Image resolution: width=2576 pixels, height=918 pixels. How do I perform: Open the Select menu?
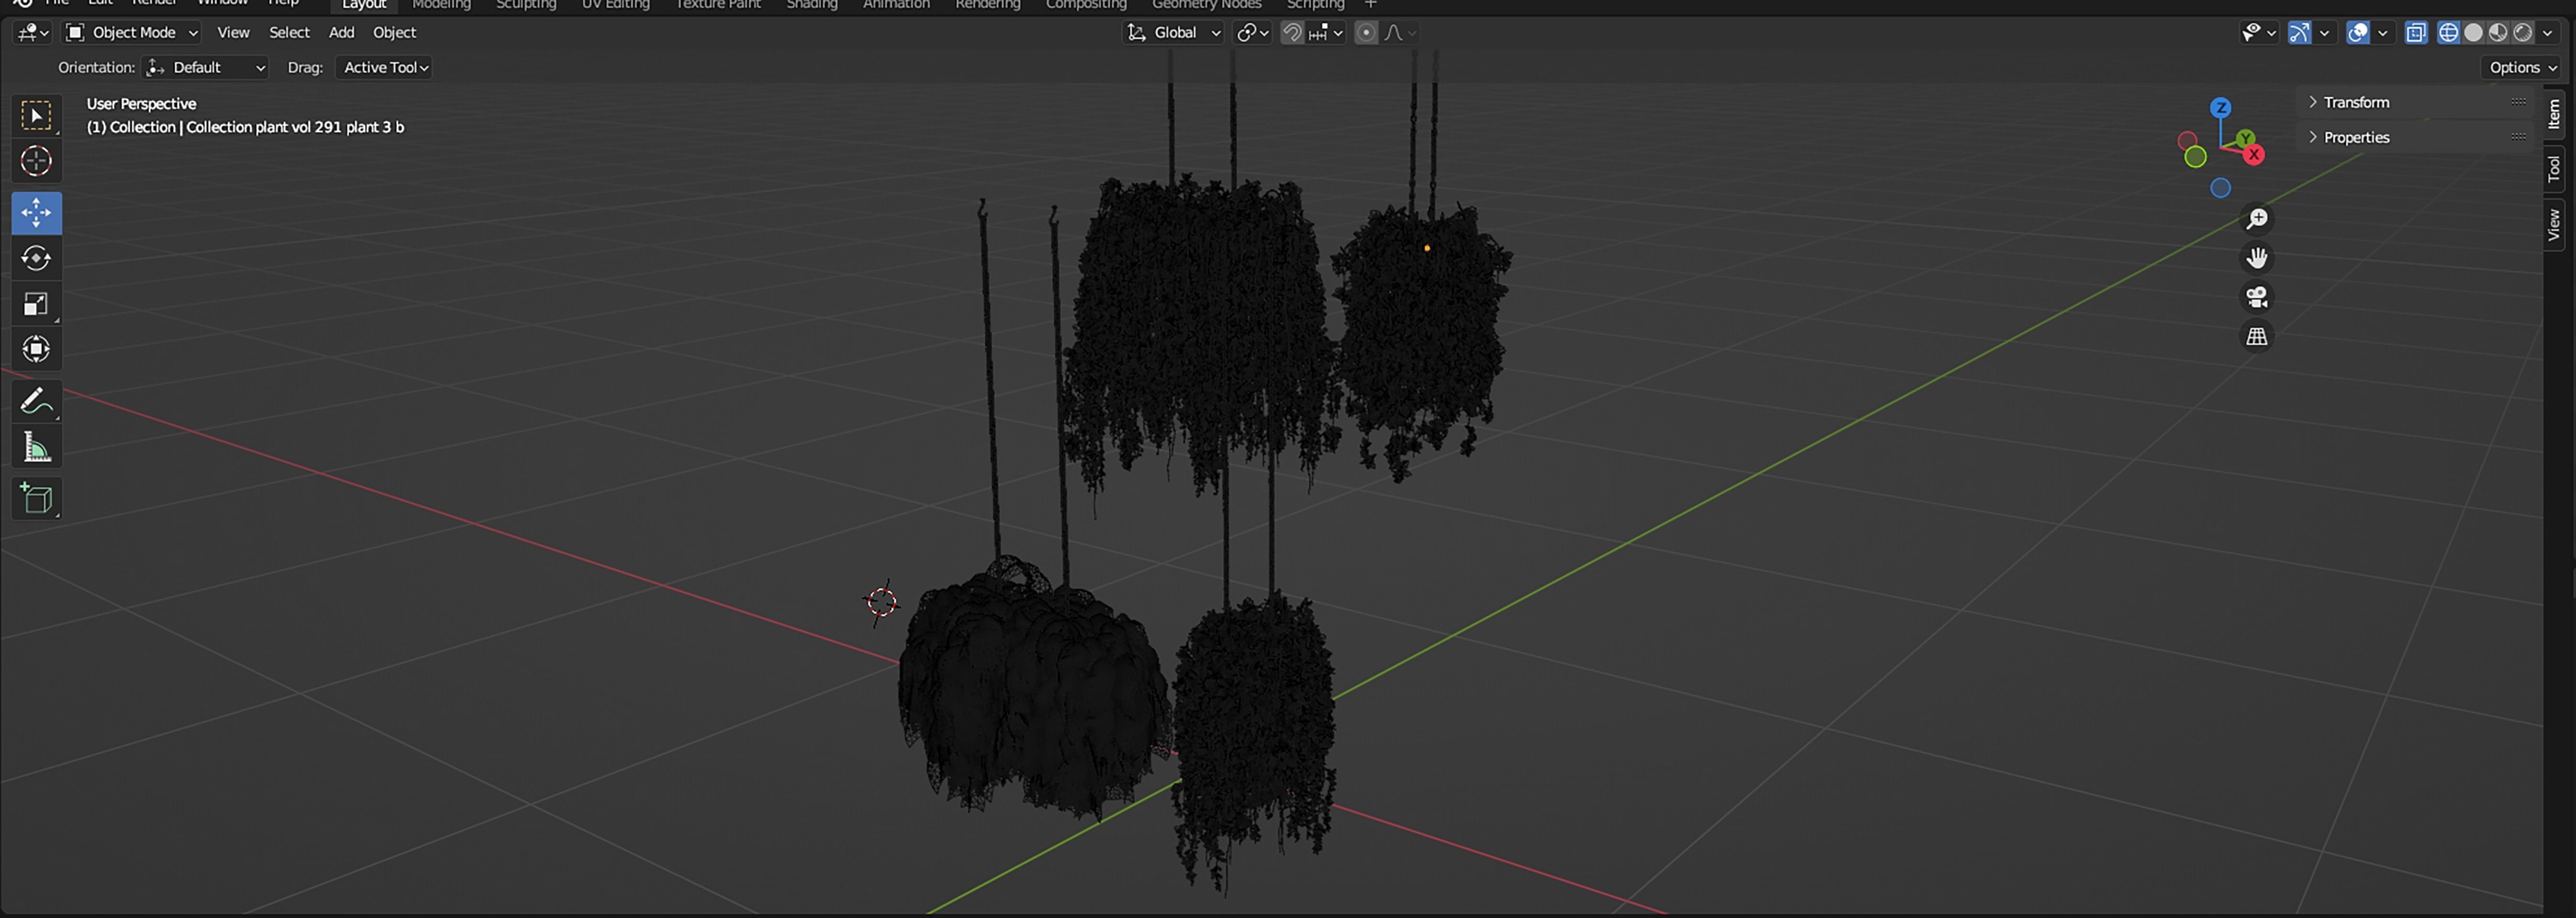pos(289,33)
